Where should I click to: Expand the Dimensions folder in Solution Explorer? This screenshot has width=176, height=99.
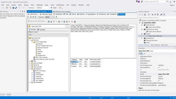tap(142, 38)
